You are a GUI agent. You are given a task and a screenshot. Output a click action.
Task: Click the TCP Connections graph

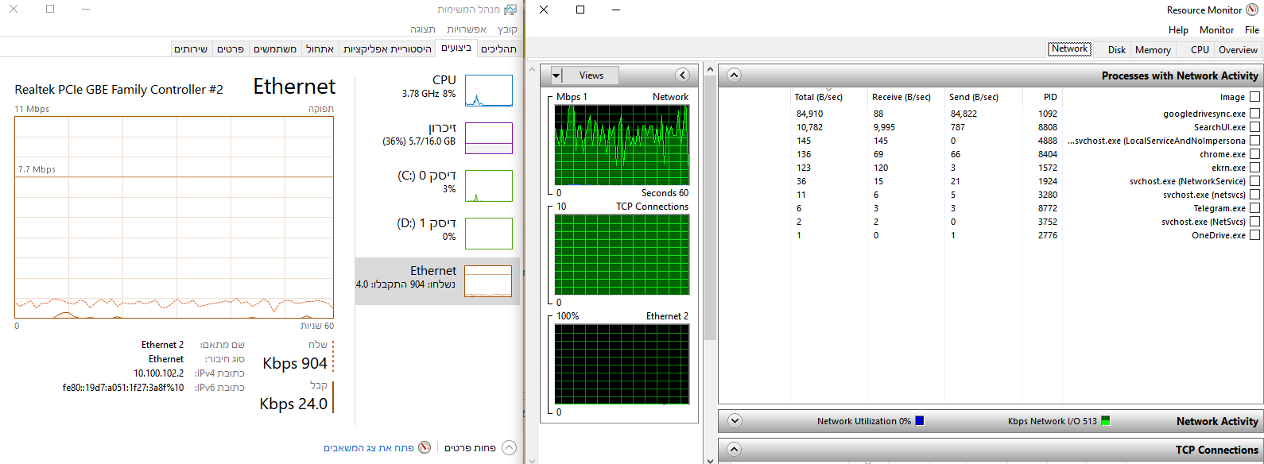pos(622,254)
